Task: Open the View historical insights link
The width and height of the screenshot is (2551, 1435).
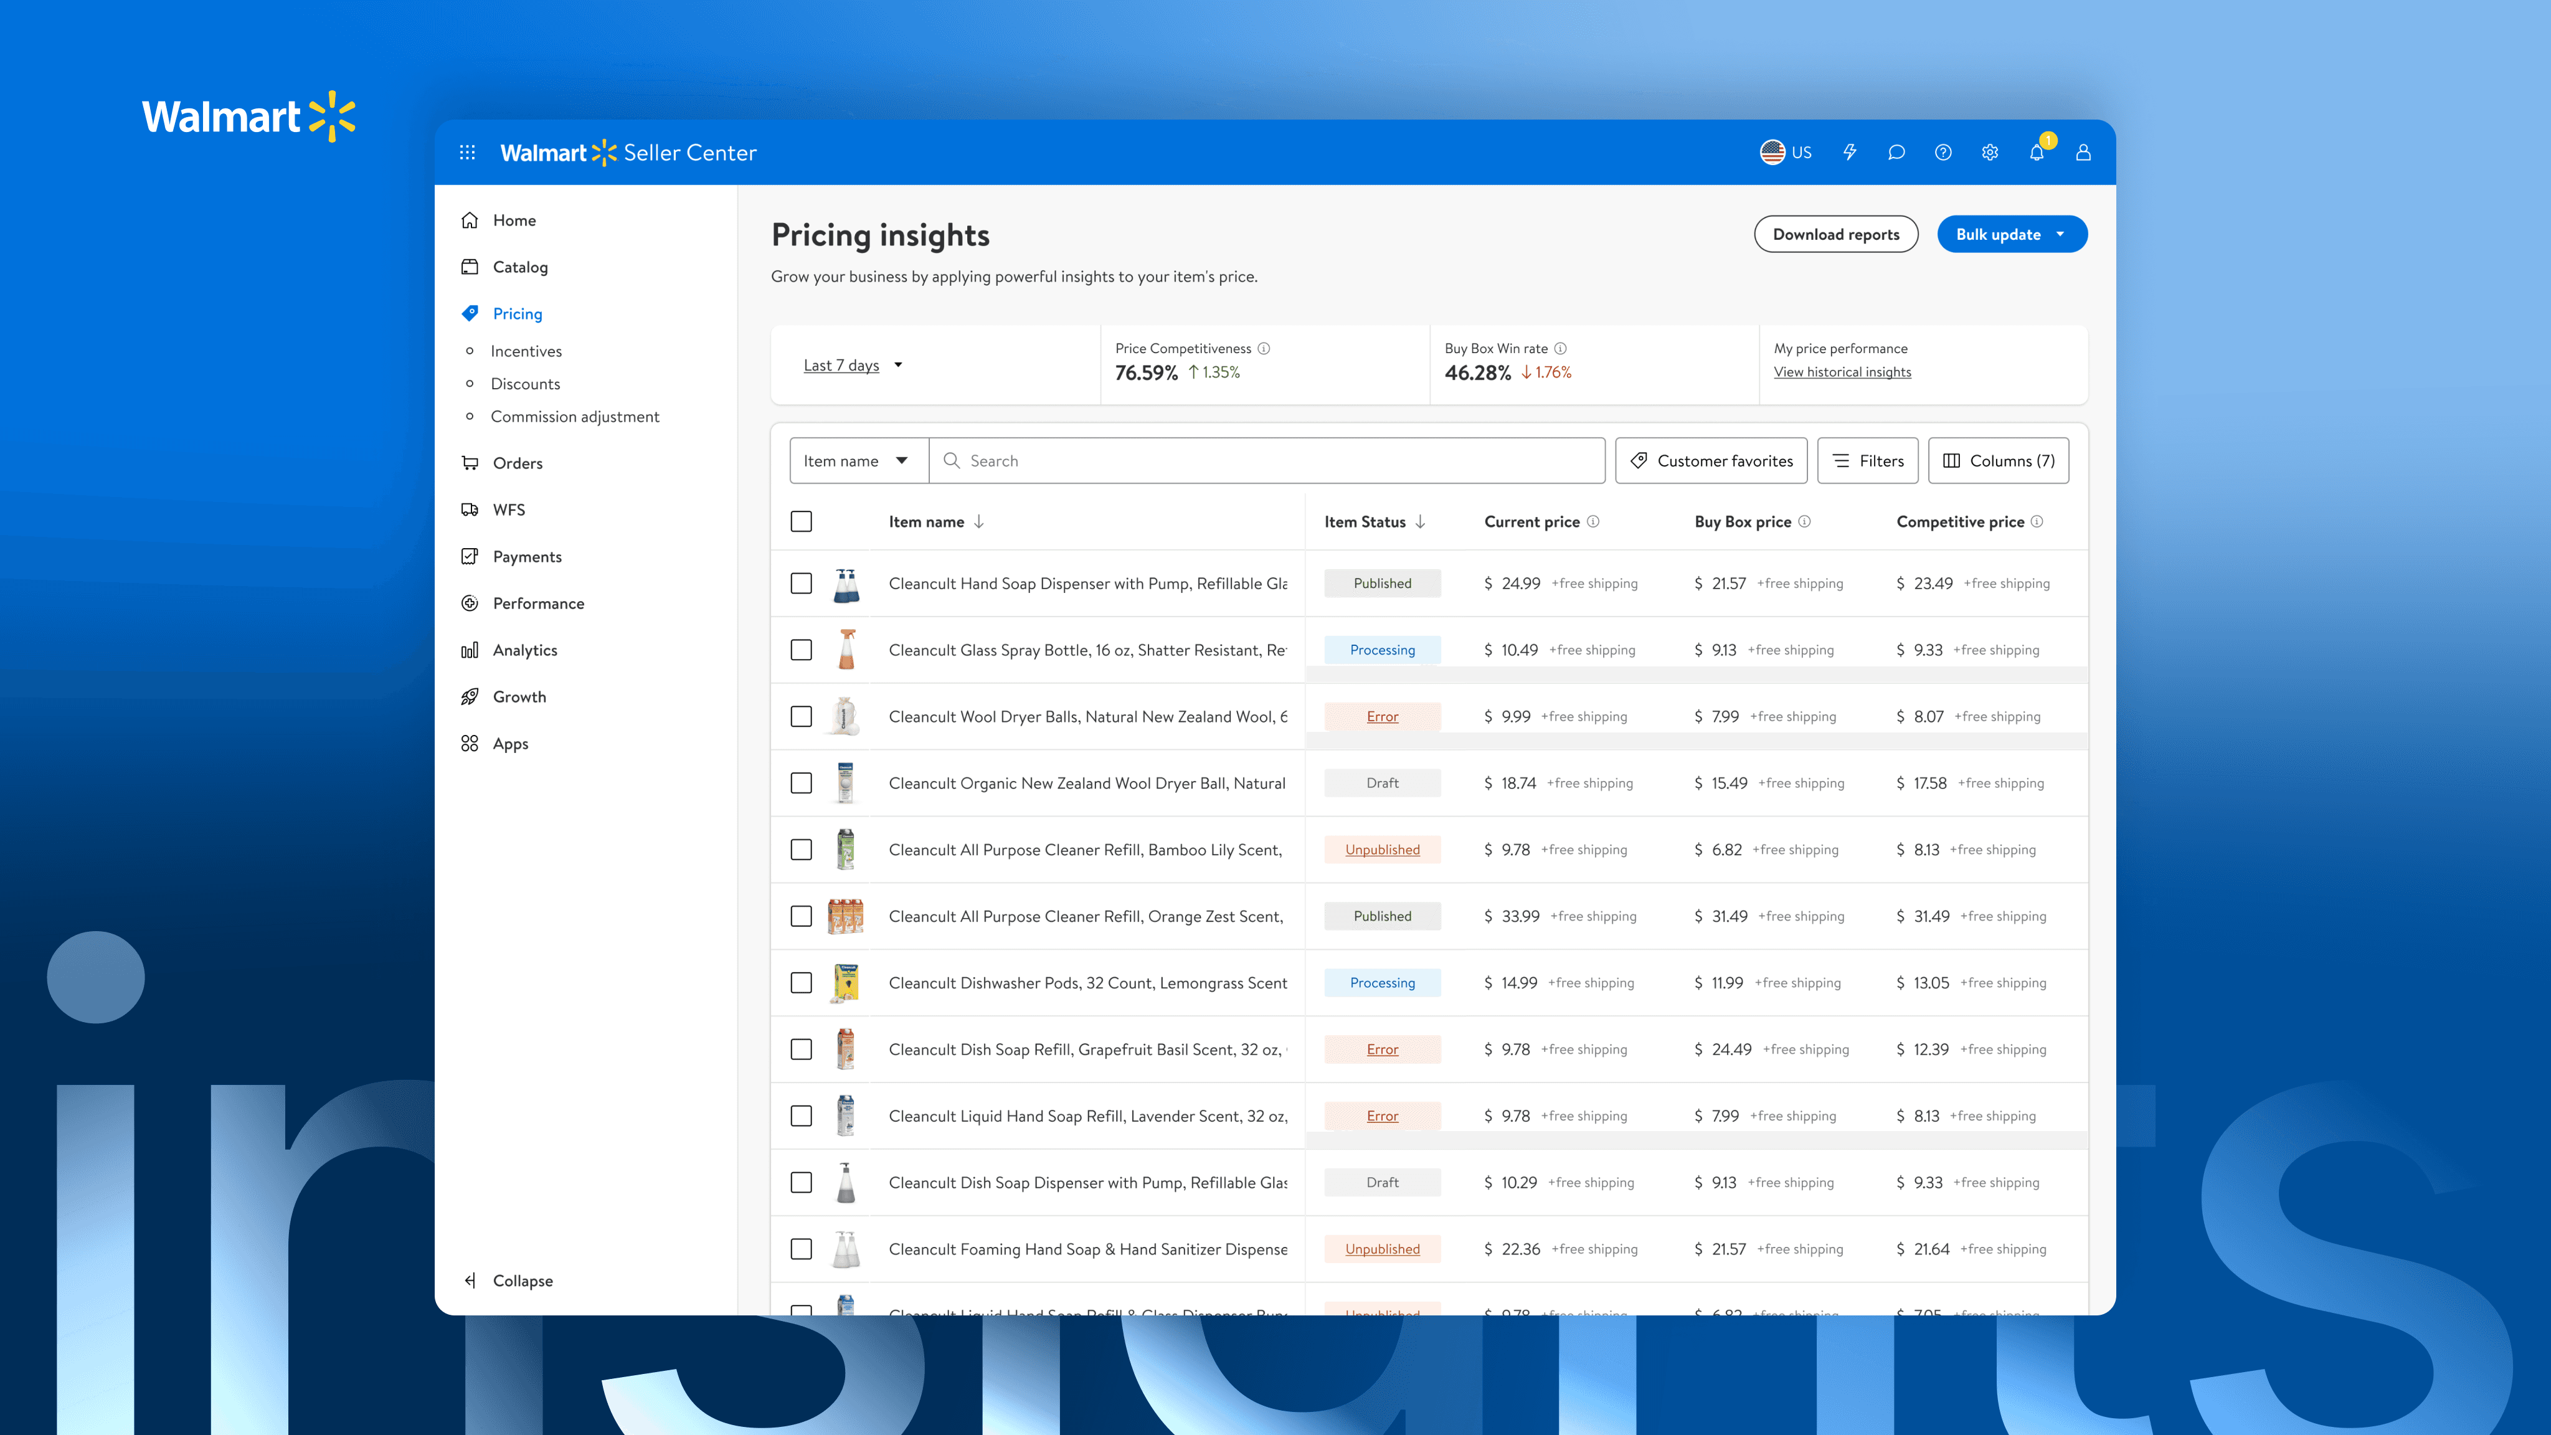Action: click(1842, 372)
